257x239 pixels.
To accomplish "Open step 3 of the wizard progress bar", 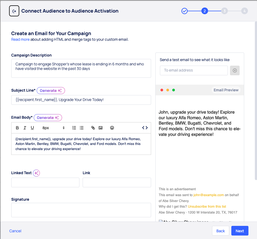I will pos(224,11).
